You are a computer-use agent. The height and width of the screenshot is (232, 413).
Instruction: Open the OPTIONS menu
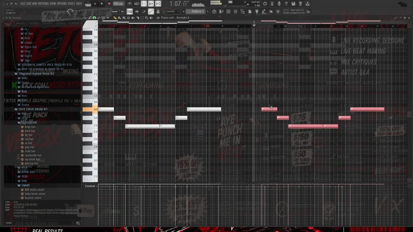pos(62,4)
